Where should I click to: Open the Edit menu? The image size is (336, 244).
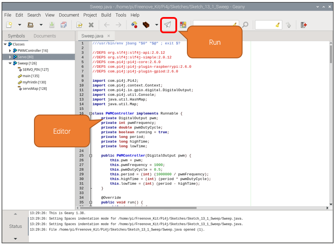(19, 15)
